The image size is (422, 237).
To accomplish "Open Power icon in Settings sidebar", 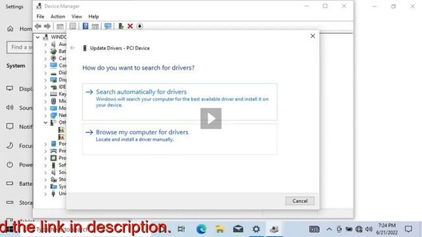I will 10,165.
